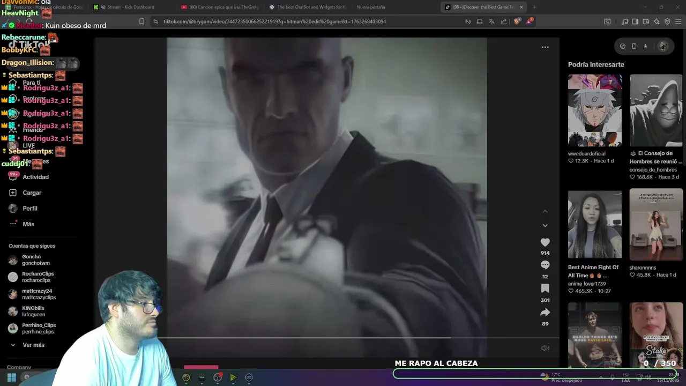The width and height of the screenshot is (686, 386).
Task: Mute the video using speaker icon
Action: tap(545, 348)
